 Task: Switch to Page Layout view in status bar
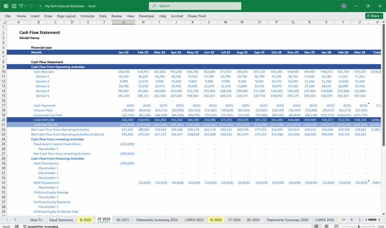(x=327, y=226)
